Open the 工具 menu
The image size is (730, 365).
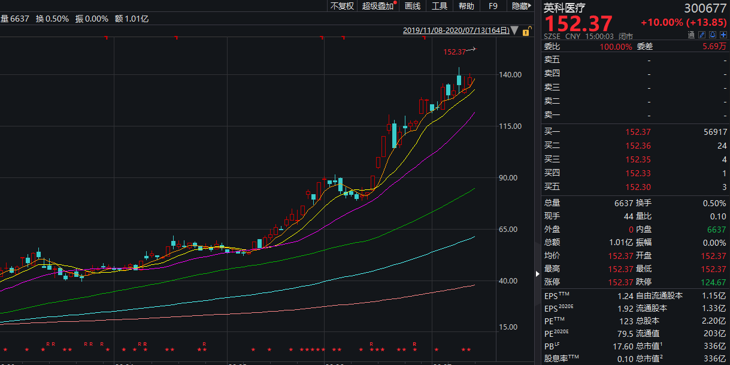pyautogui.click(x=440, y=6)
